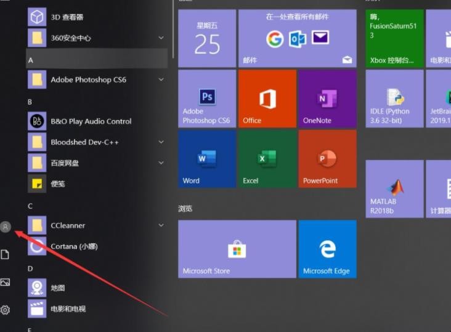Click the app list scrollbar
The image size is (451, 332).
(x=173, y=29)
